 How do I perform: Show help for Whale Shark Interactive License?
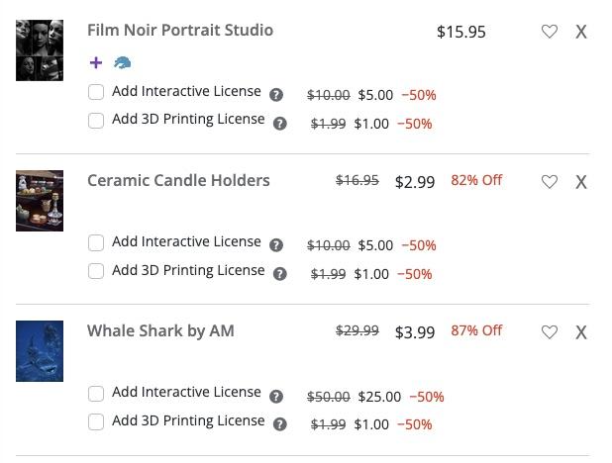(276, 397)
